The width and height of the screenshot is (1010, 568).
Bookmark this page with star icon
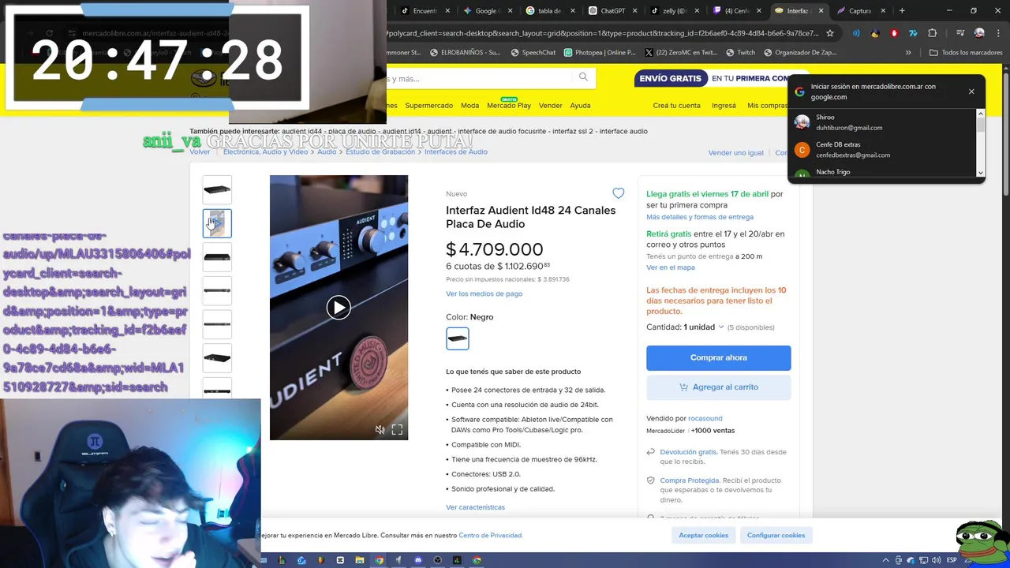pyautogui.click(x=829, y=33)
